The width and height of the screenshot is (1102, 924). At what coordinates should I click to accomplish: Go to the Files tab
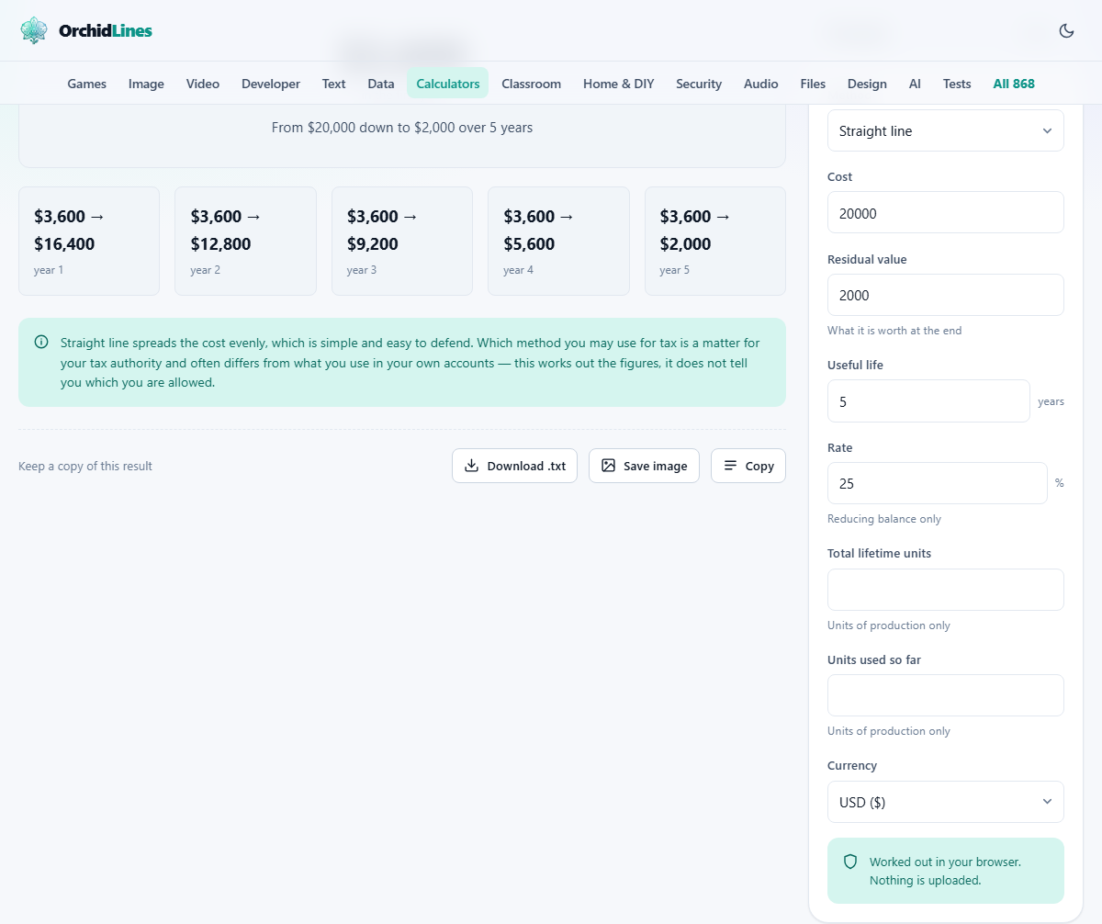[x=813, y=84]
